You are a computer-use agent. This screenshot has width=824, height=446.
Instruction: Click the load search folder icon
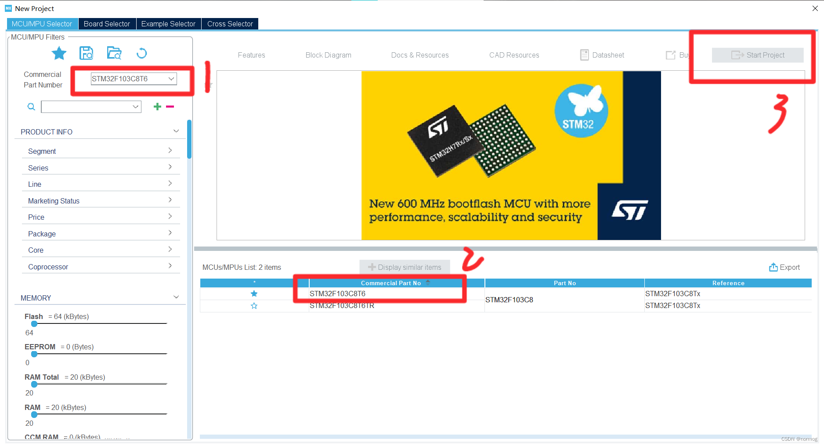click(114, 53)
